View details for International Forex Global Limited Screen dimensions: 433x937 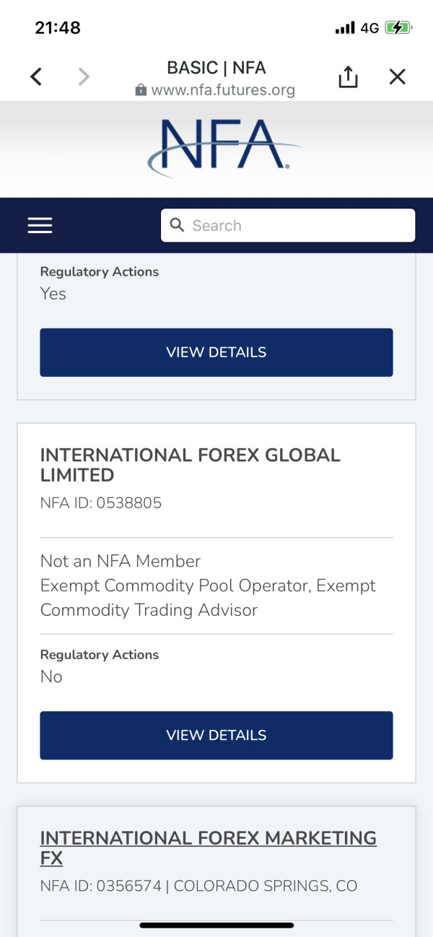coord(216,735)
